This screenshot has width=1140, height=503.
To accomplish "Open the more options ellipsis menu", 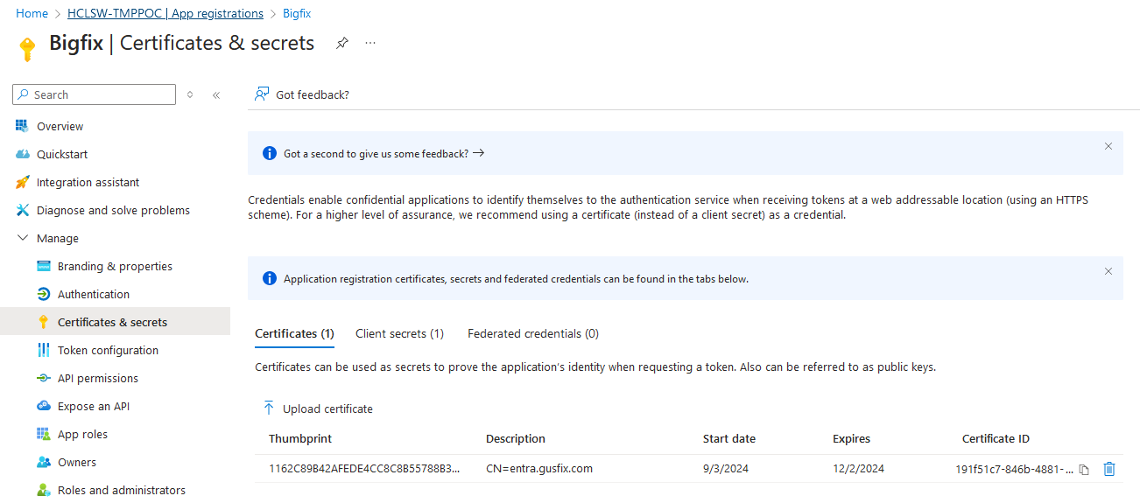I will click(x=370, y=43).
